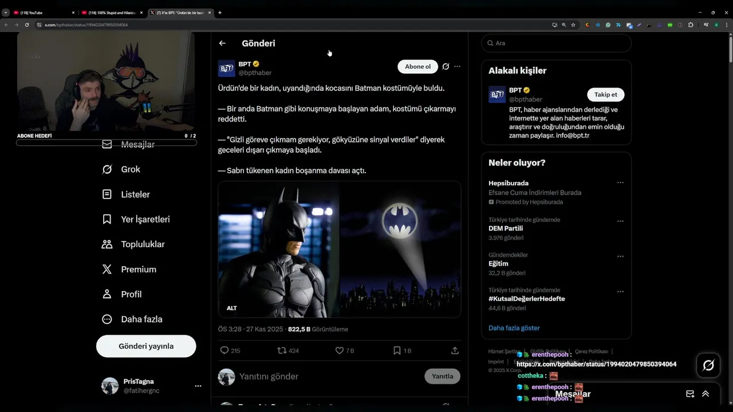The width and height of the screenshot is (733, 412).
Task: Click the repost icon with 424
Action: [x=282, y=350]
